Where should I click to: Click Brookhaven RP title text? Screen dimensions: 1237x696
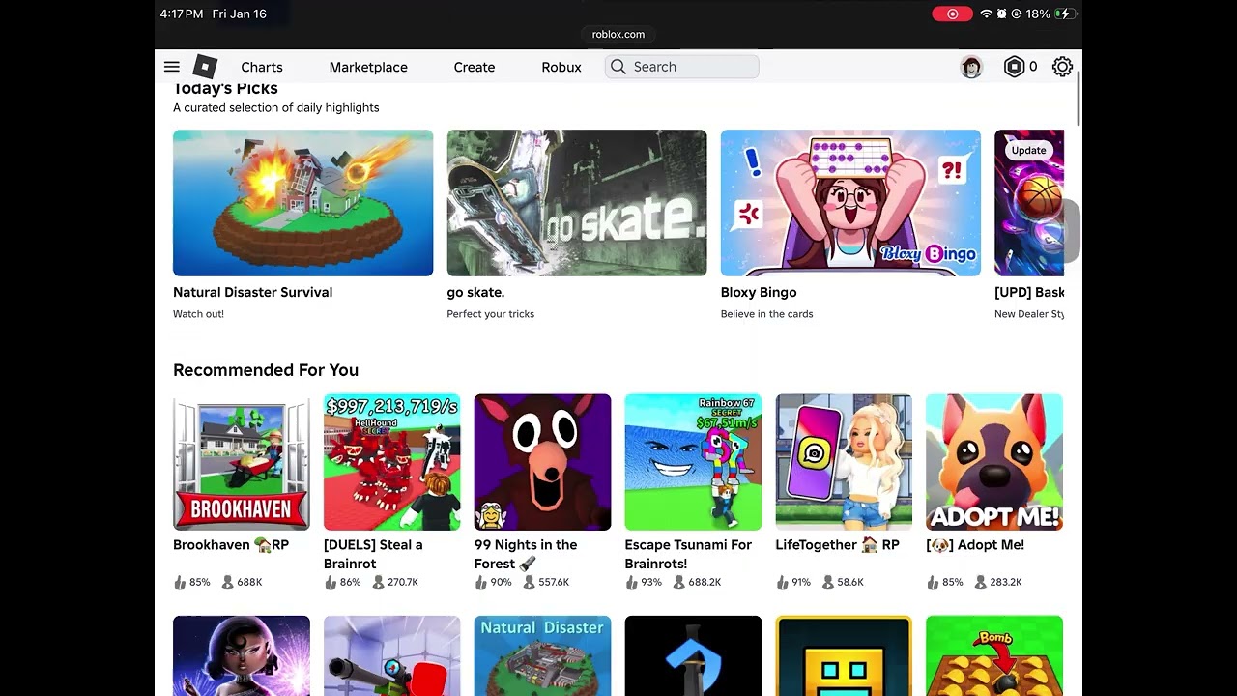[231, 545]
